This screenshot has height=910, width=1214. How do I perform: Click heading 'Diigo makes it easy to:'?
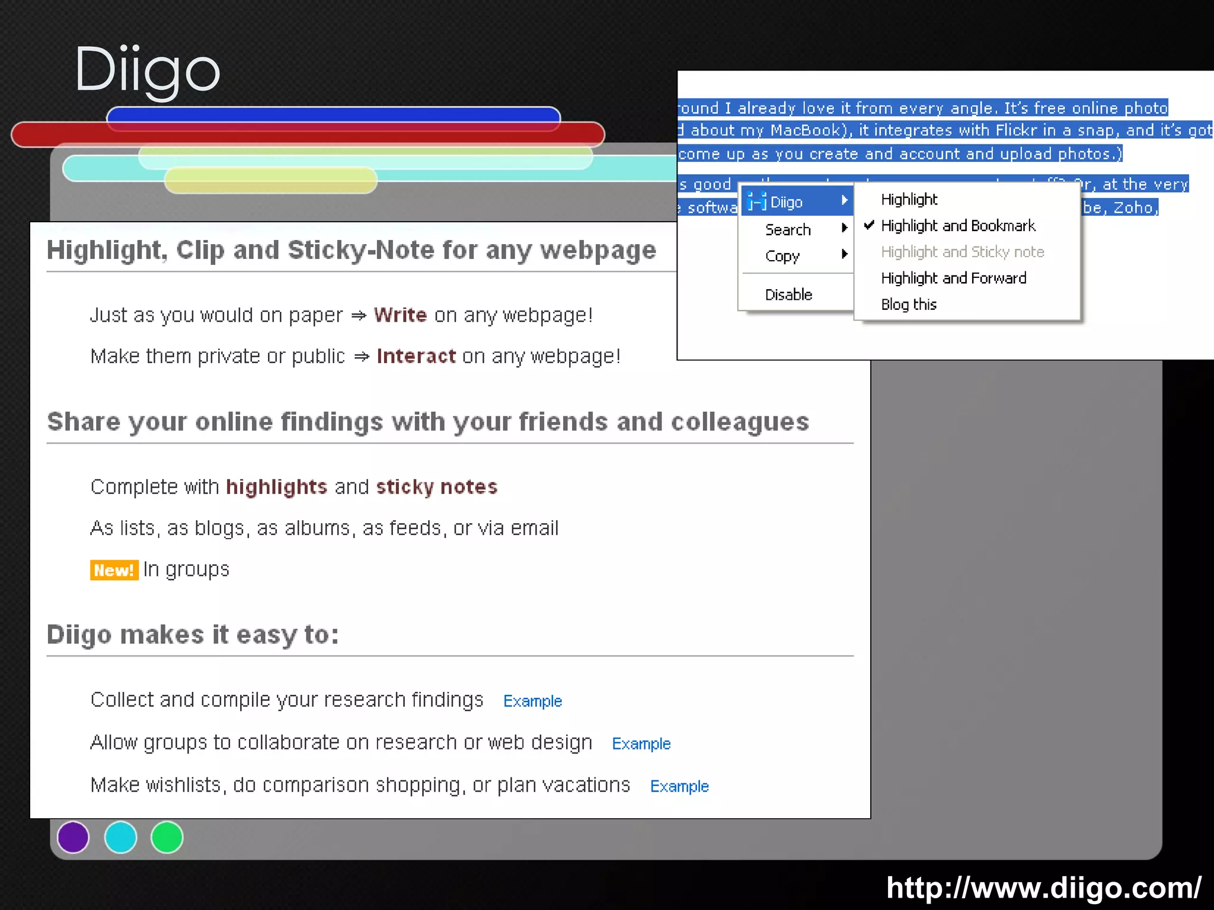coord(193,635)
